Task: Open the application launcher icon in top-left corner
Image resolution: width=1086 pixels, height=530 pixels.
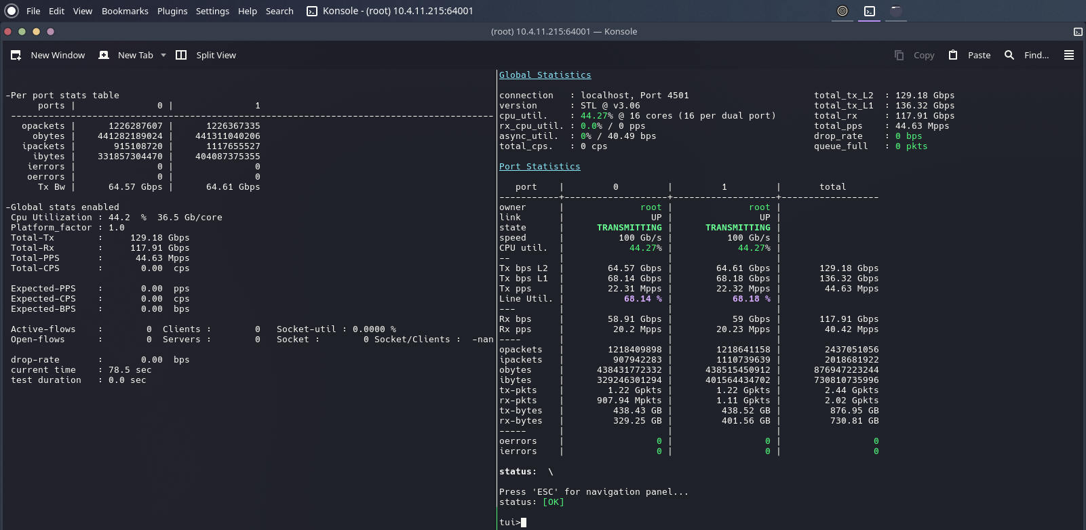Action: click(12, 11)
